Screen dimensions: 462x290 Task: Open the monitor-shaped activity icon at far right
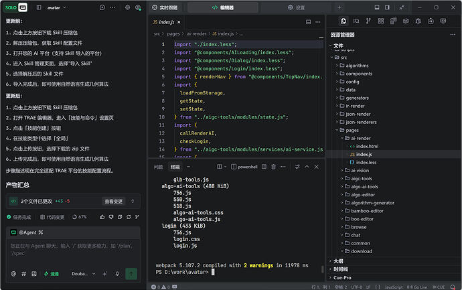click(443, 21)
